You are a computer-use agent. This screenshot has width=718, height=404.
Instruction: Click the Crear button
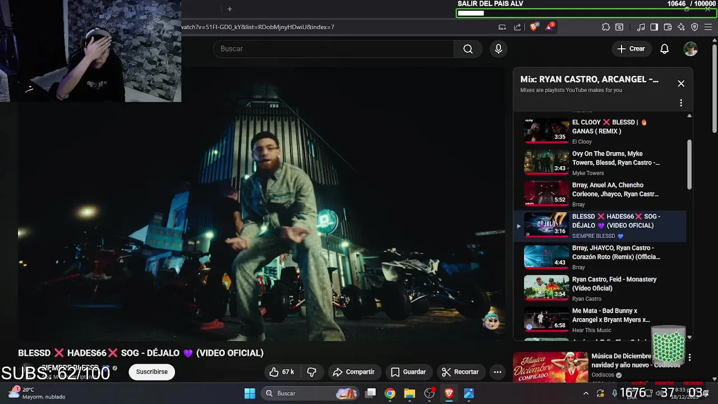coord(631,49)
